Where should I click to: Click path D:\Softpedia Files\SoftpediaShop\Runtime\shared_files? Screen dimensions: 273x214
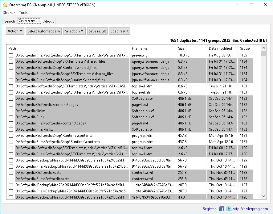point(60,80)
